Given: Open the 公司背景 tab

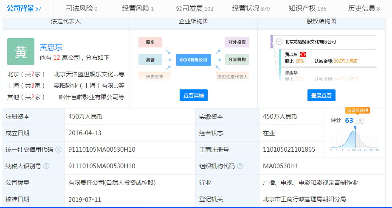Looking at the screenshot, I should click(x=24, y=8).
